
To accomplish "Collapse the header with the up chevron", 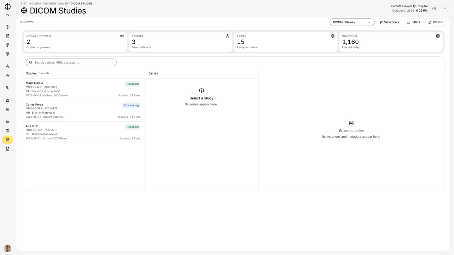I will 445,8.
